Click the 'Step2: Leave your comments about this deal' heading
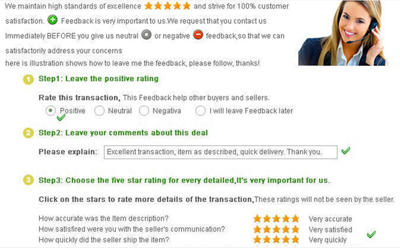Screen dimensions: 400x248 click(x=123, y=133)
